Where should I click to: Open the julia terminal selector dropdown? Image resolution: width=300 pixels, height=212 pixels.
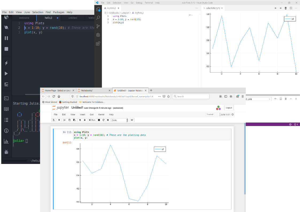tap(258, 99)
